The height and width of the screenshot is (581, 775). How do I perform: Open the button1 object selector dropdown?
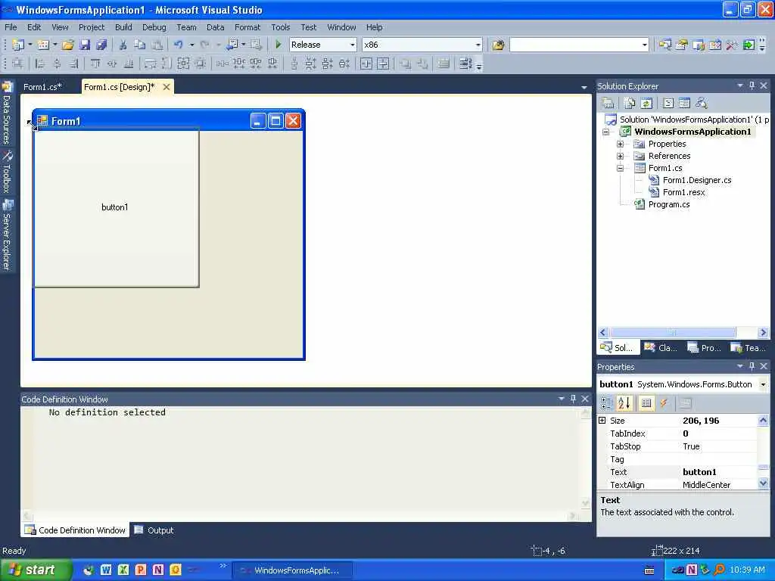tap(763, 384)
